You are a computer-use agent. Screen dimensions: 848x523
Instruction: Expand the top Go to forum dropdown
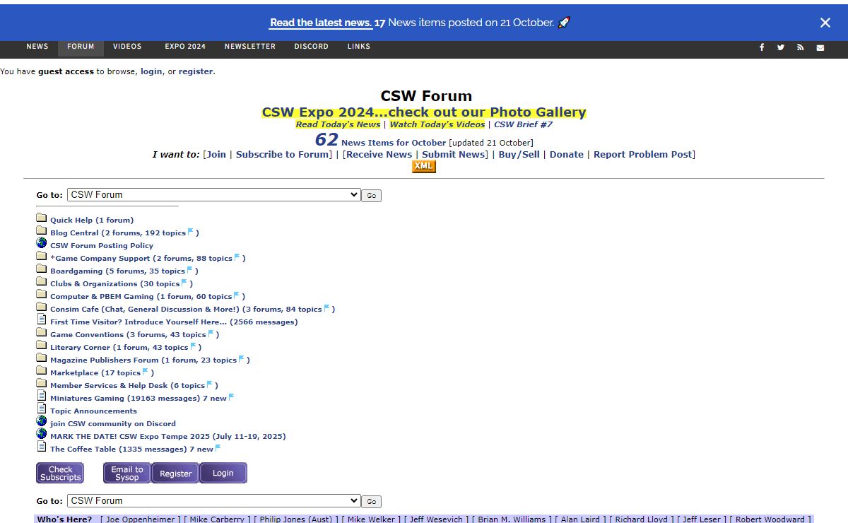tap(213, 195)
